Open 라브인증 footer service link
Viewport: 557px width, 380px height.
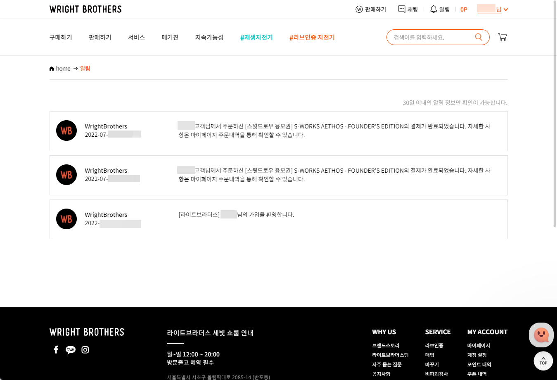pos(434,345)
